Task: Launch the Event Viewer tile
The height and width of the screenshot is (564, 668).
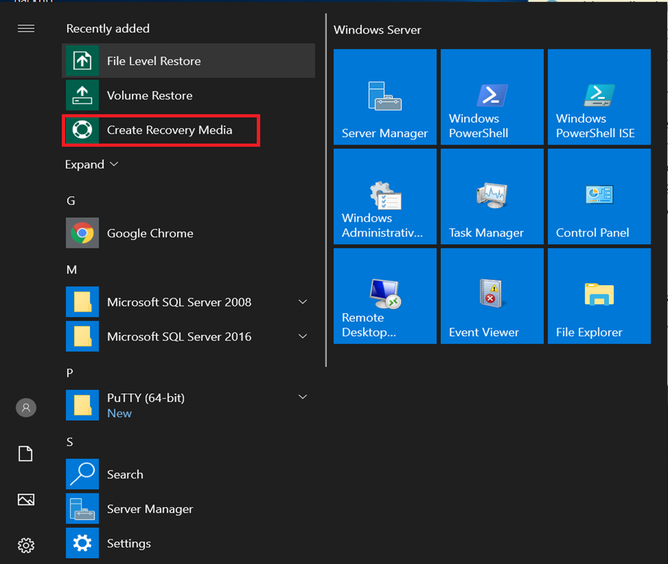Action: point(492,296)
